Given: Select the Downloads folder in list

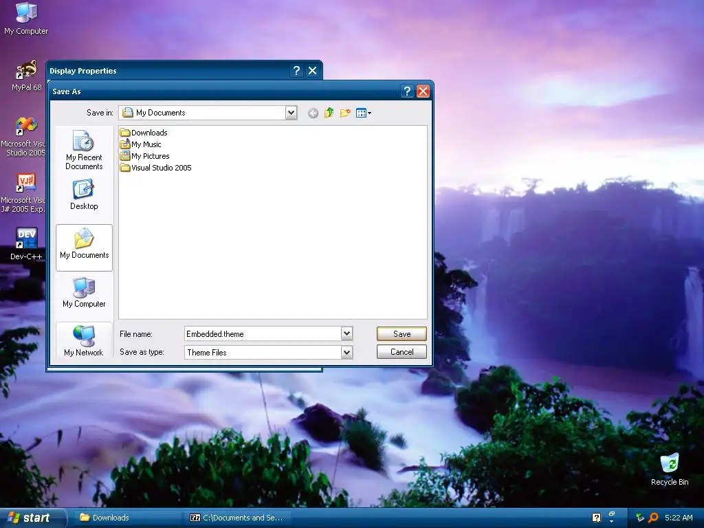Looking at the screenshot, I should [144, 133].
